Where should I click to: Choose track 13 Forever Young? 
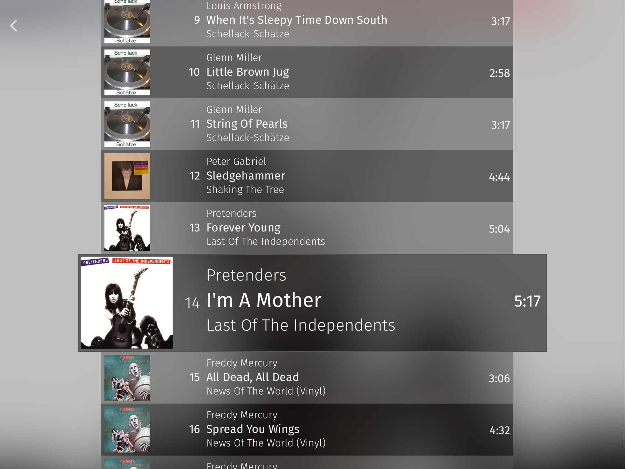pos(307,228)
